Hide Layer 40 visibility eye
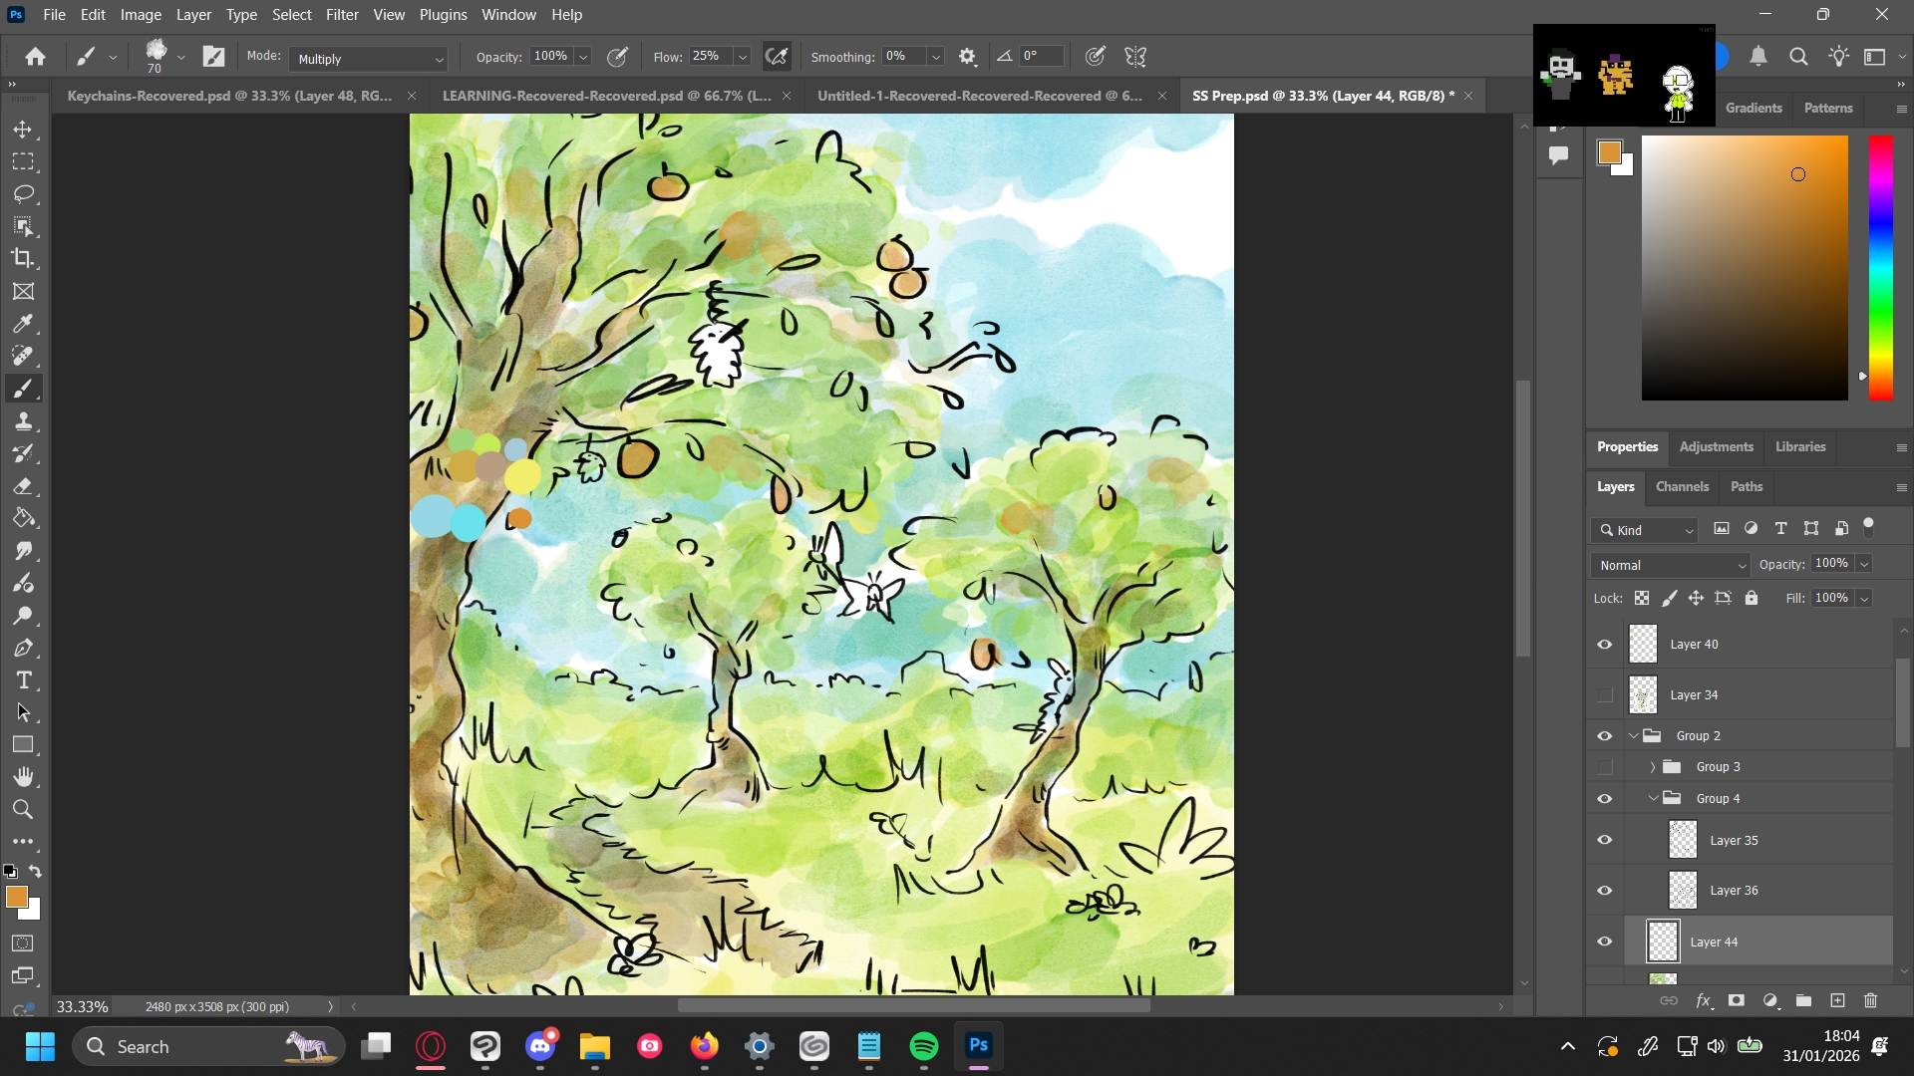 (x=1604, y=645)
